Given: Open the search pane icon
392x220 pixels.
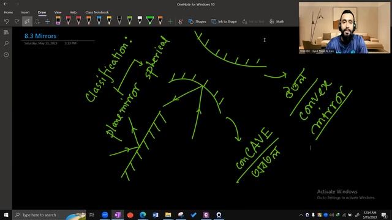Looking at the screenshot, I should click(x=6, y=43).
